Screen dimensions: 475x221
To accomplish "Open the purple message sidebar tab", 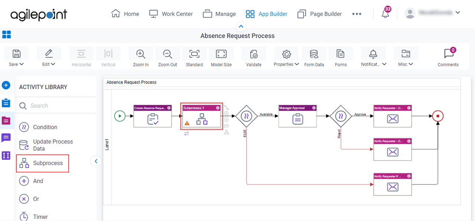I will pos(6,138).
